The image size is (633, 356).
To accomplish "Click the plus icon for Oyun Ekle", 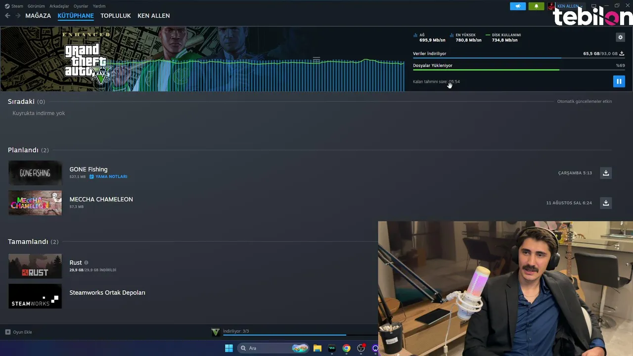I will 7,332.
